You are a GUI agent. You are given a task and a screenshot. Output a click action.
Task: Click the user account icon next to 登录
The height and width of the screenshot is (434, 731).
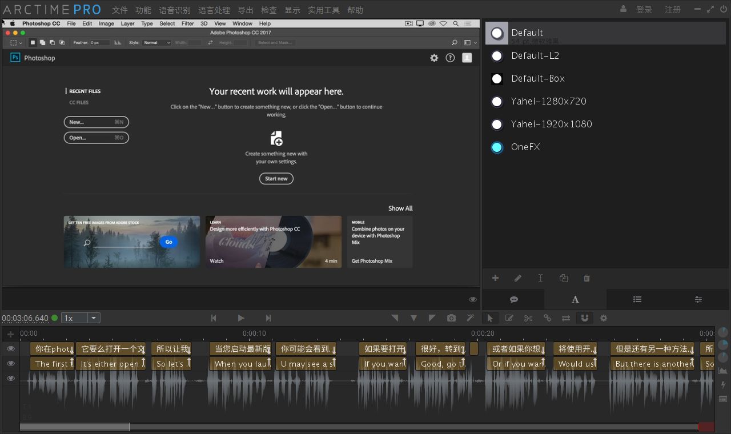point(623,9)
